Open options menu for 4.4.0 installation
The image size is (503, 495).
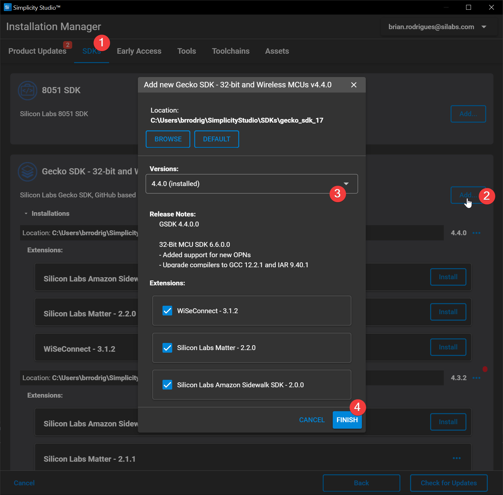476,233
